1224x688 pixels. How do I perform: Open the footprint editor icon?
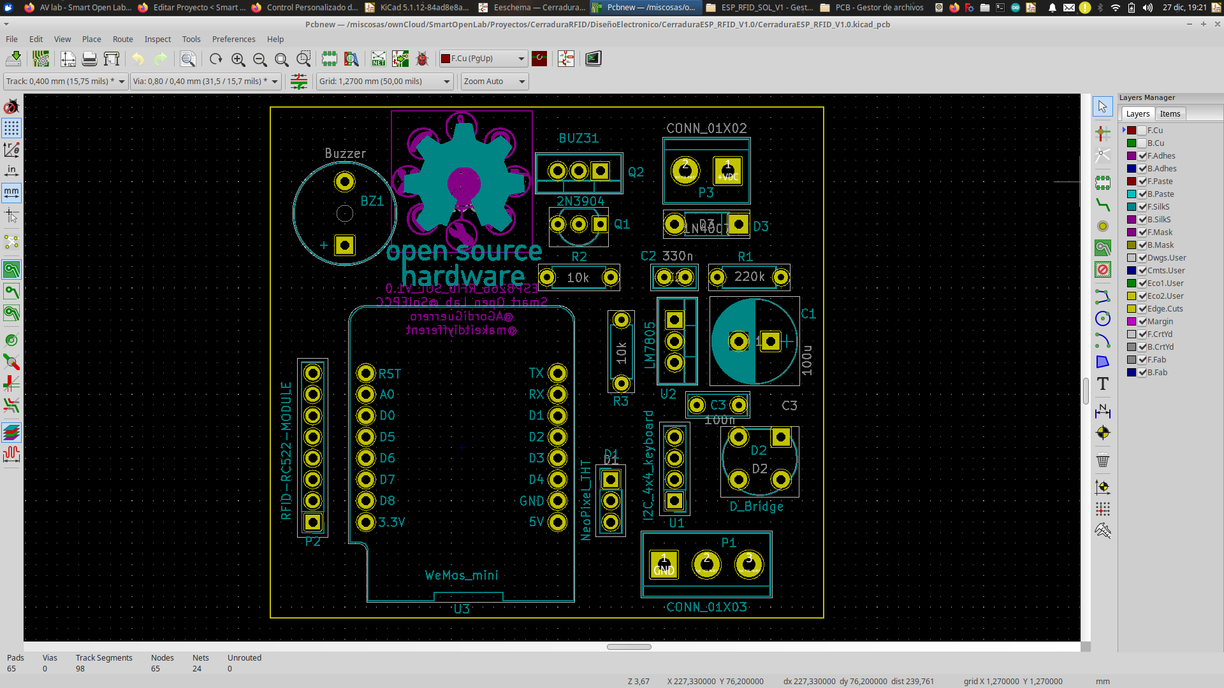point(329,59)
